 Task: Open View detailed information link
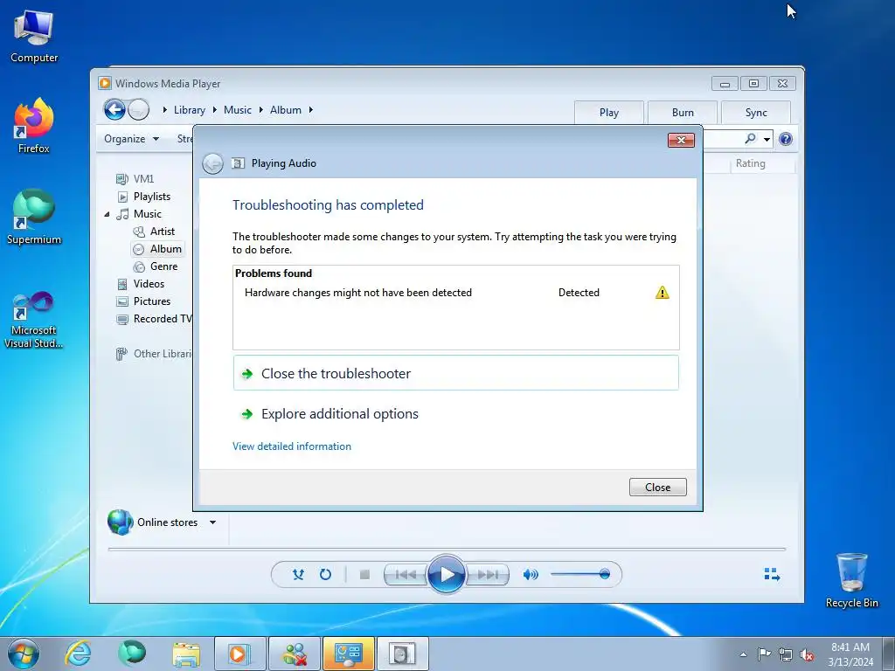[x=292, y=446]
